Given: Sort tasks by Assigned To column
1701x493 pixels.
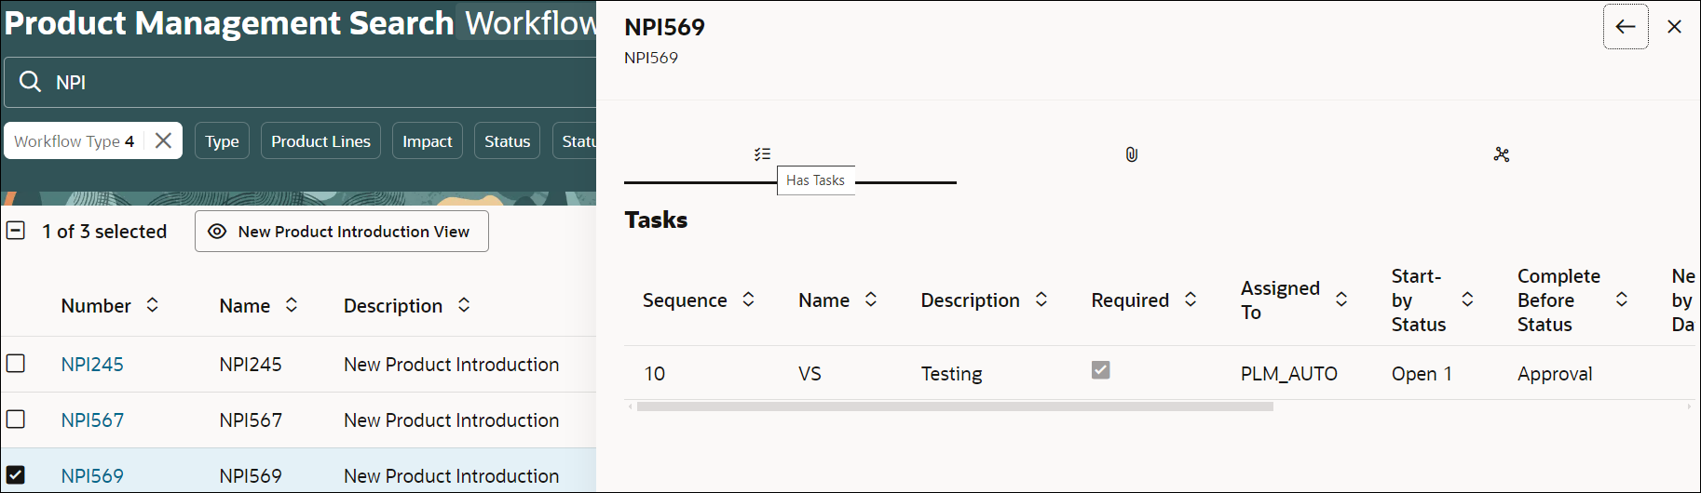Looking at the screenshot, I should [x=1341, y=300].
